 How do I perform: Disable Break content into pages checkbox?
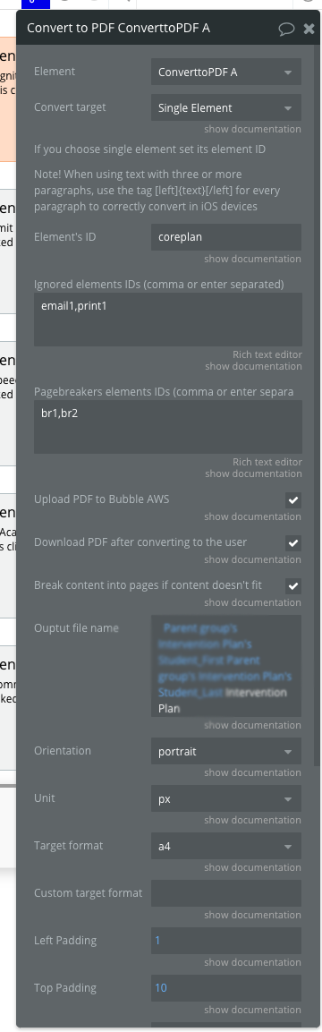[x=293, y=585]
